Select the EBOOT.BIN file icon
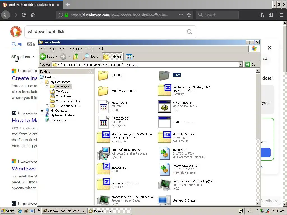This screenshot has width=287, height=215. pyautogui.click(x=103, y=107)
